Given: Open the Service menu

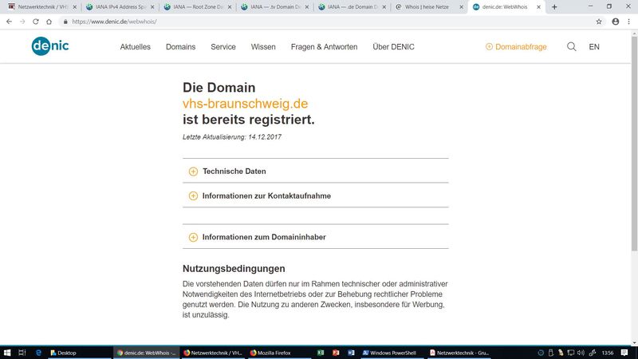Looking at the screenshot, I should pos(223,47).
